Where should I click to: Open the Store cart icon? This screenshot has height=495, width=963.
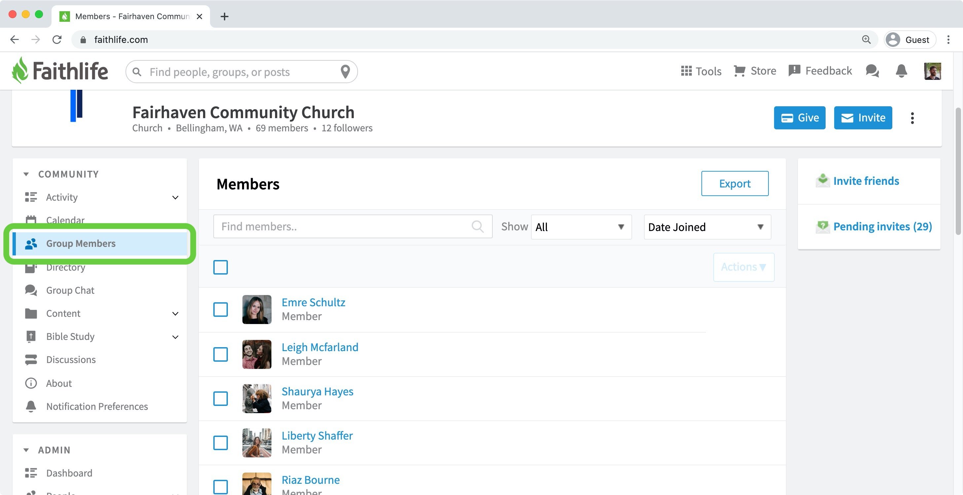click(739, 71)
